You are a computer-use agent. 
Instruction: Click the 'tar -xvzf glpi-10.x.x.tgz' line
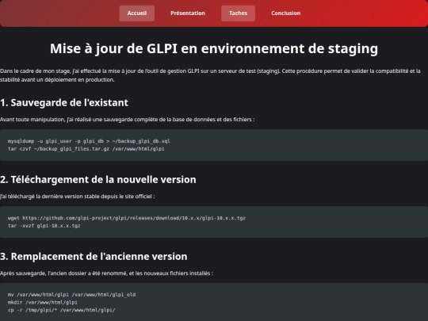click(44, 226)
